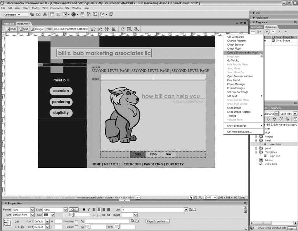
Task: Open the Commands menu
Action: coord(56,8)
